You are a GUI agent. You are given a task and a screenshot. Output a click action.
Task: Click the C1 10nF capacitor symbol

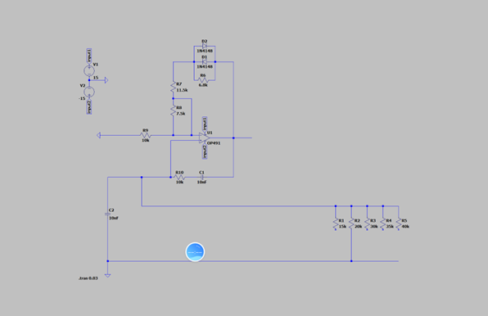(201, 178)
